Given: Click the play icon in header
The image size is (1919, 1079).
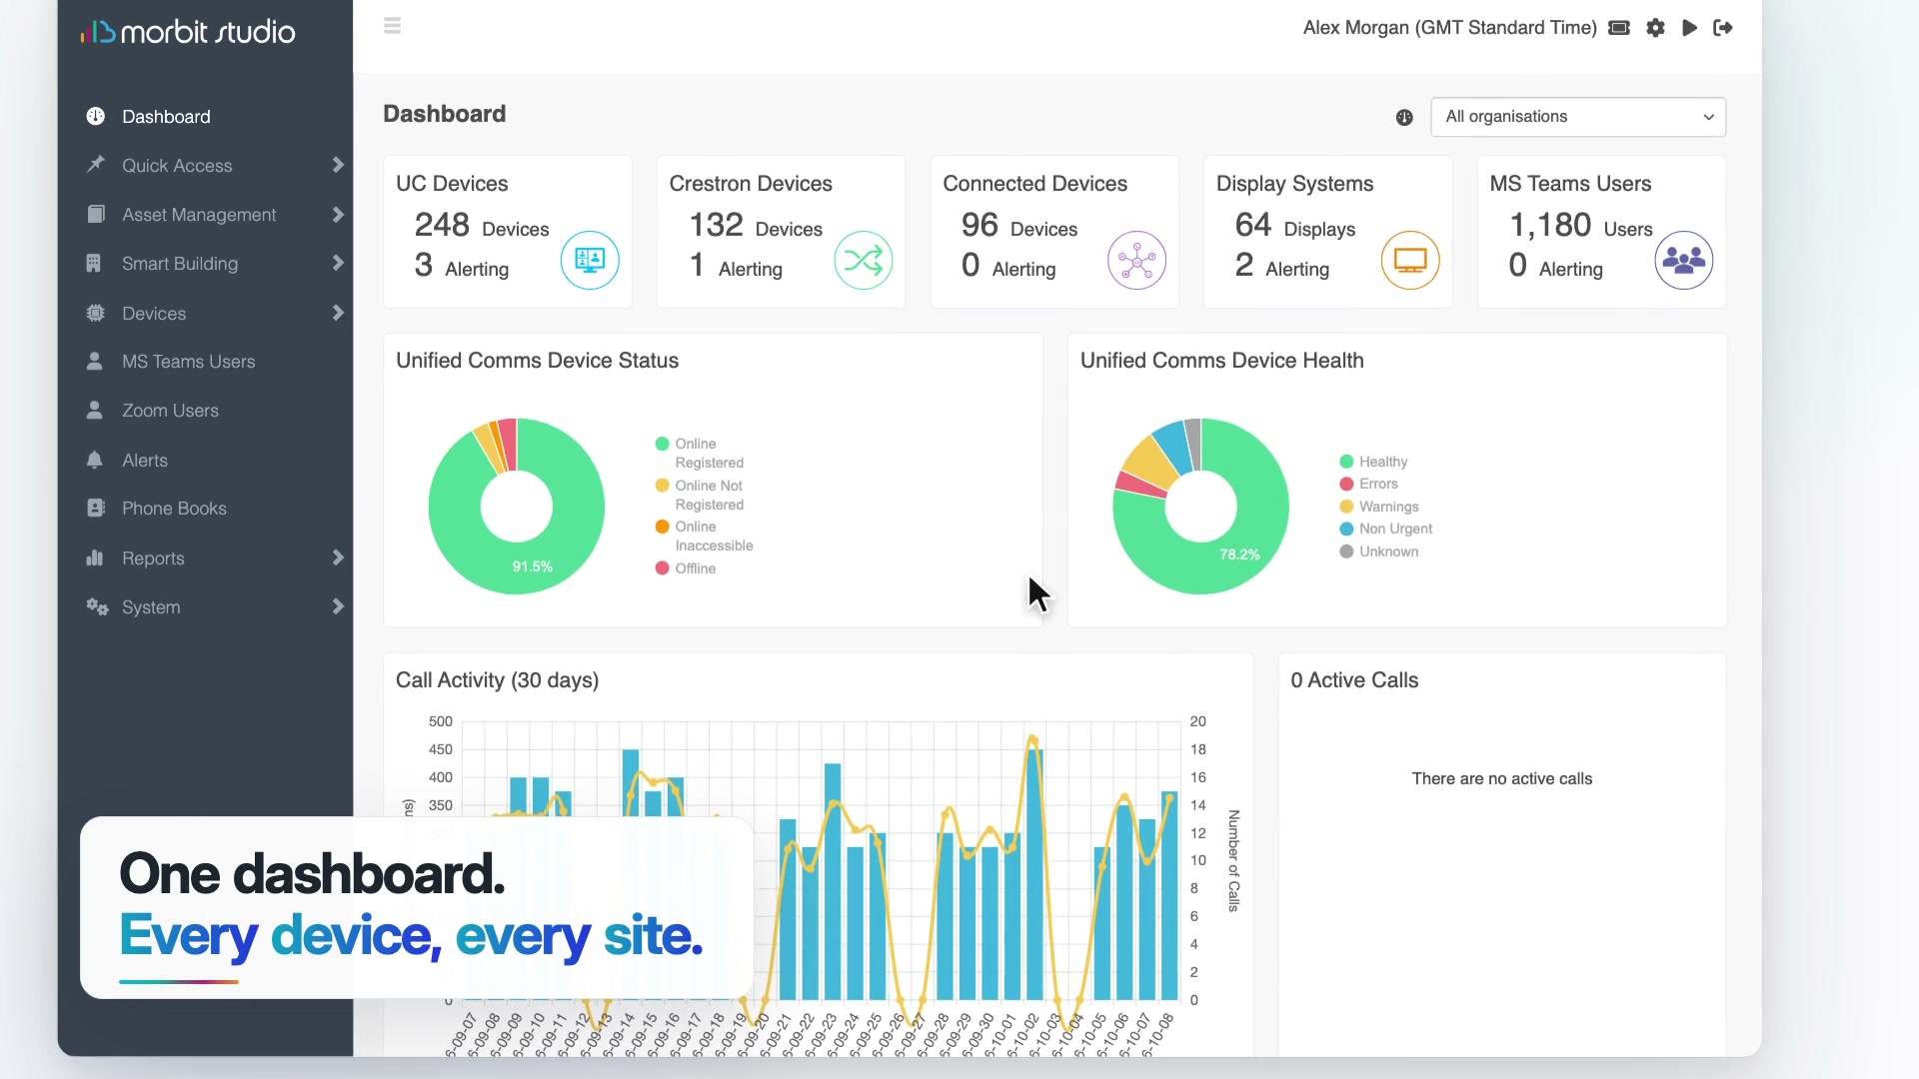Looking at the screenshot, I should pyautogui.click(x=1689, y=28).
